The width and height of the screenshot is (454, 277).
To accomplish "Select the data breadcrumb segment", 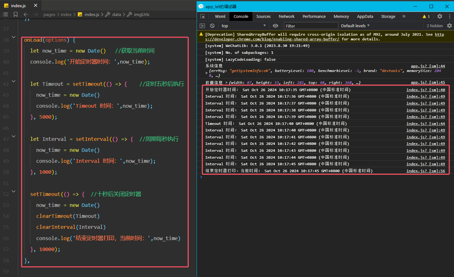I will tap(113, 14).
